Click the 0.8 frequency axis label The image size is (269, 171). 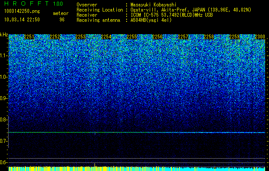[x=3, y=120]
